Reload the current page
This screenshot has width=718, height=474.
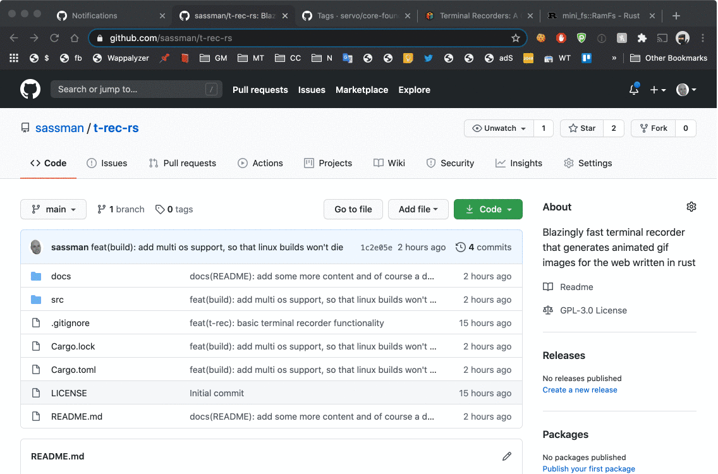pos(54,38)
